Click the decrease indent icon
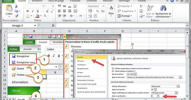Screen dimensions: 191x100 (59, 16)
